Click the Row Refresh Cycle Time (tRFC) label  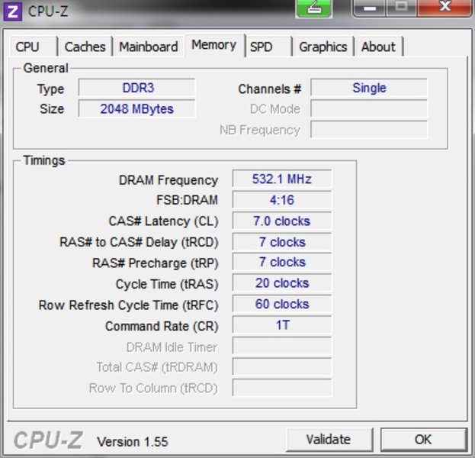(x=128, y=305)
